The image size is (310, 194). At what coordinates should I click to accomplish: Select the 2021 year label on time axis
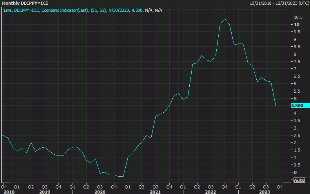(x=155, y=191)
